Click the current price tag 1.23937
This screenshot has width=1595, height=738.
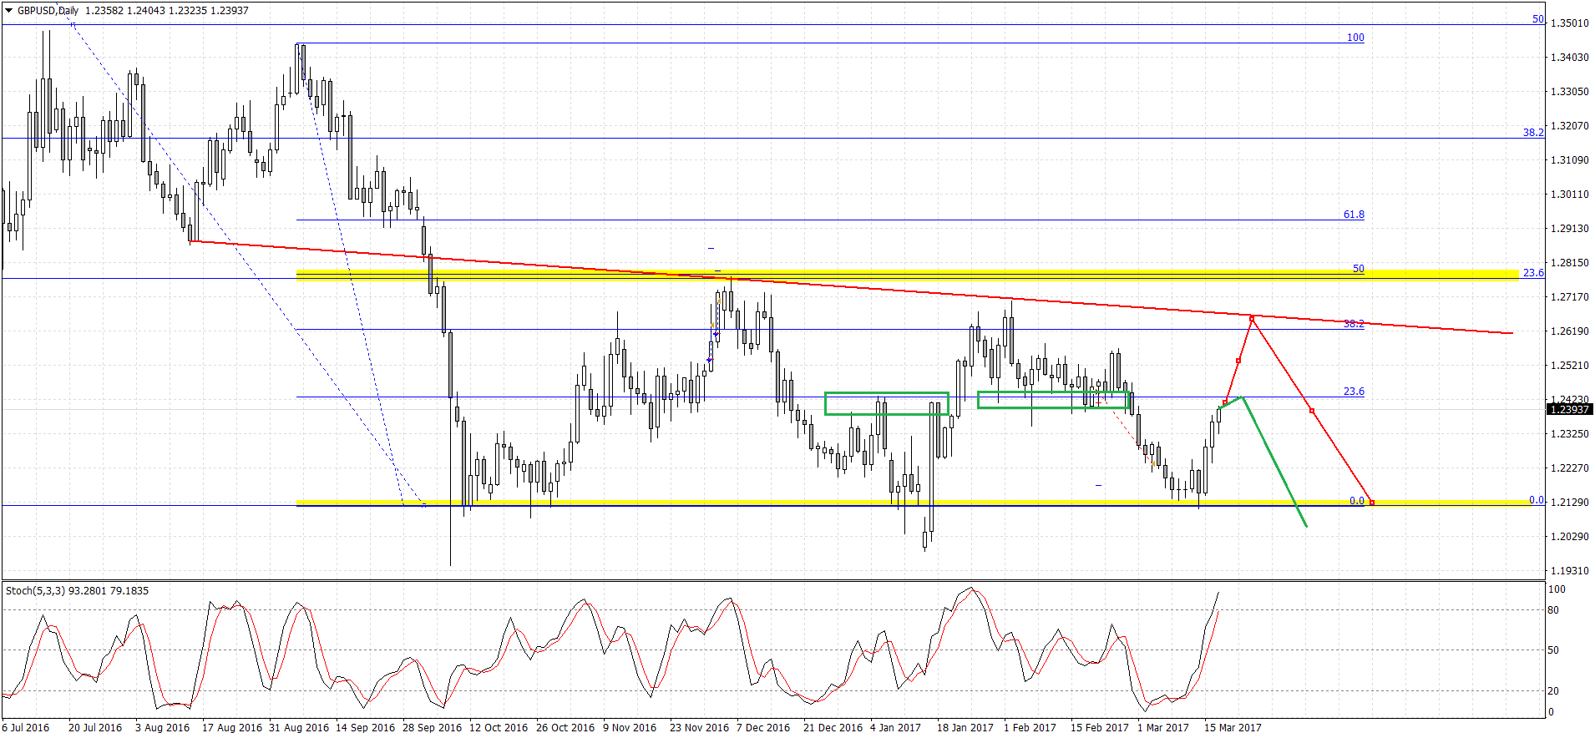(x=1569, y=409)
